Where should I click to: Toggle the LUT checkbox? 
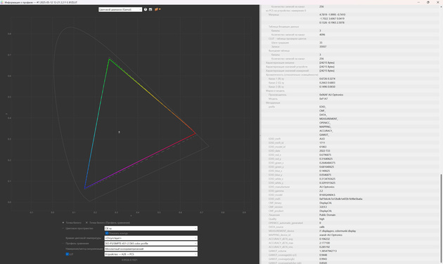[x=68, y=254]
